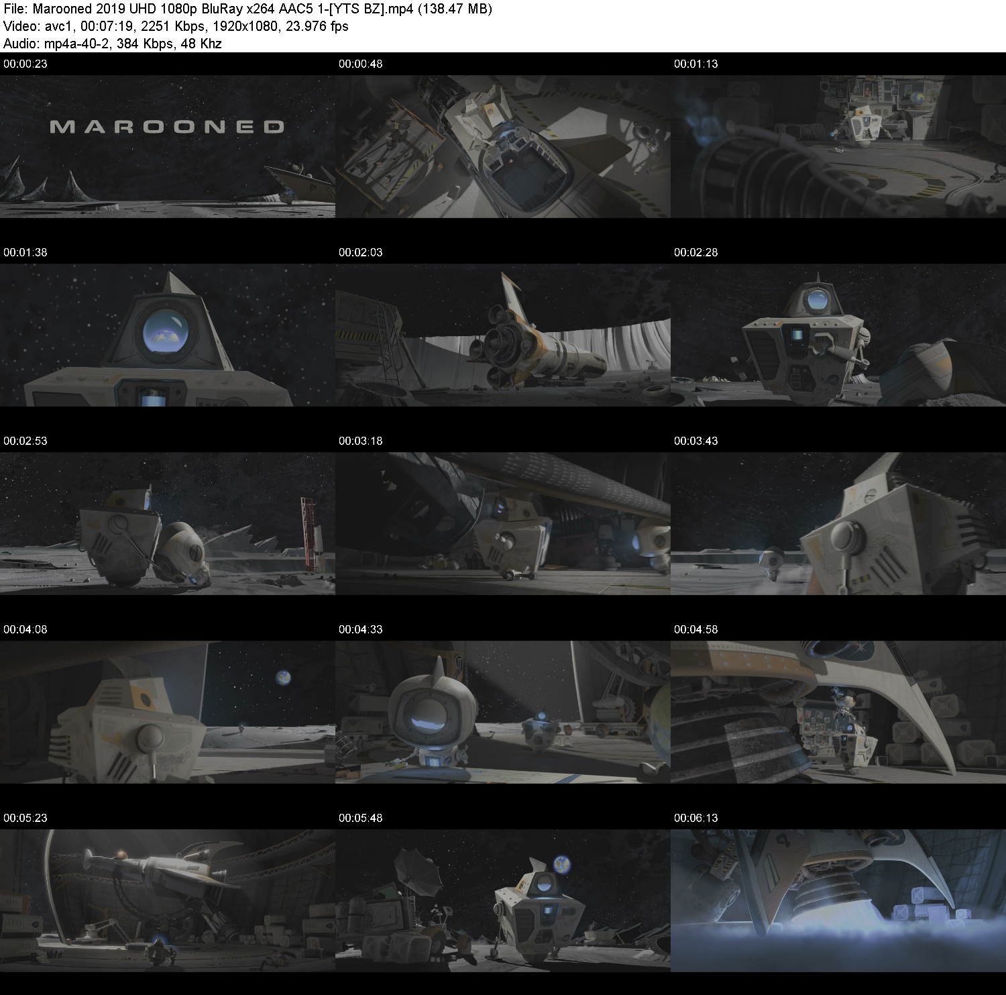Pick the 00:04:33 round robot thumbnail

click(503, 712)
